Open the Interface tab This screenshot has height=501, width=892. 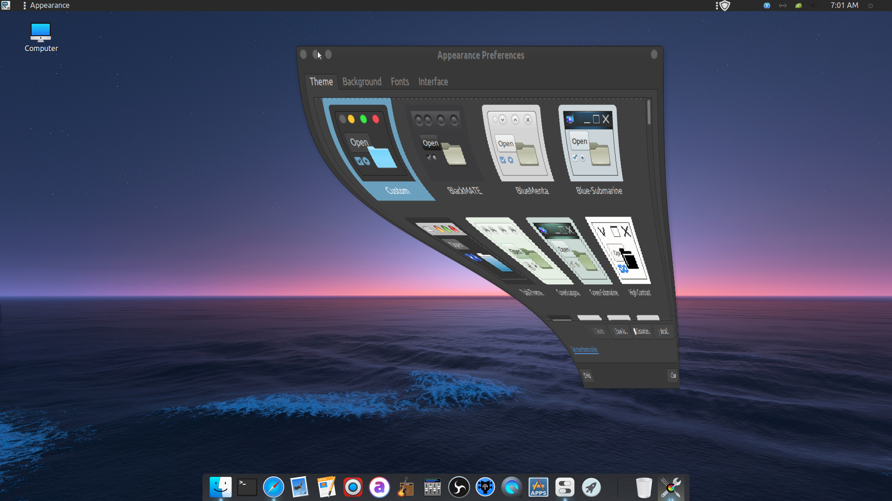click(433, 82)
